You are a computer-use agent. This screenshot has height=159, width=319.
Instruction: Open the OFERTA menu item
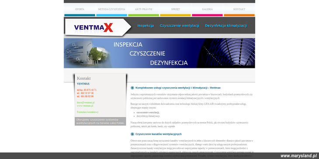click(80, 9)
